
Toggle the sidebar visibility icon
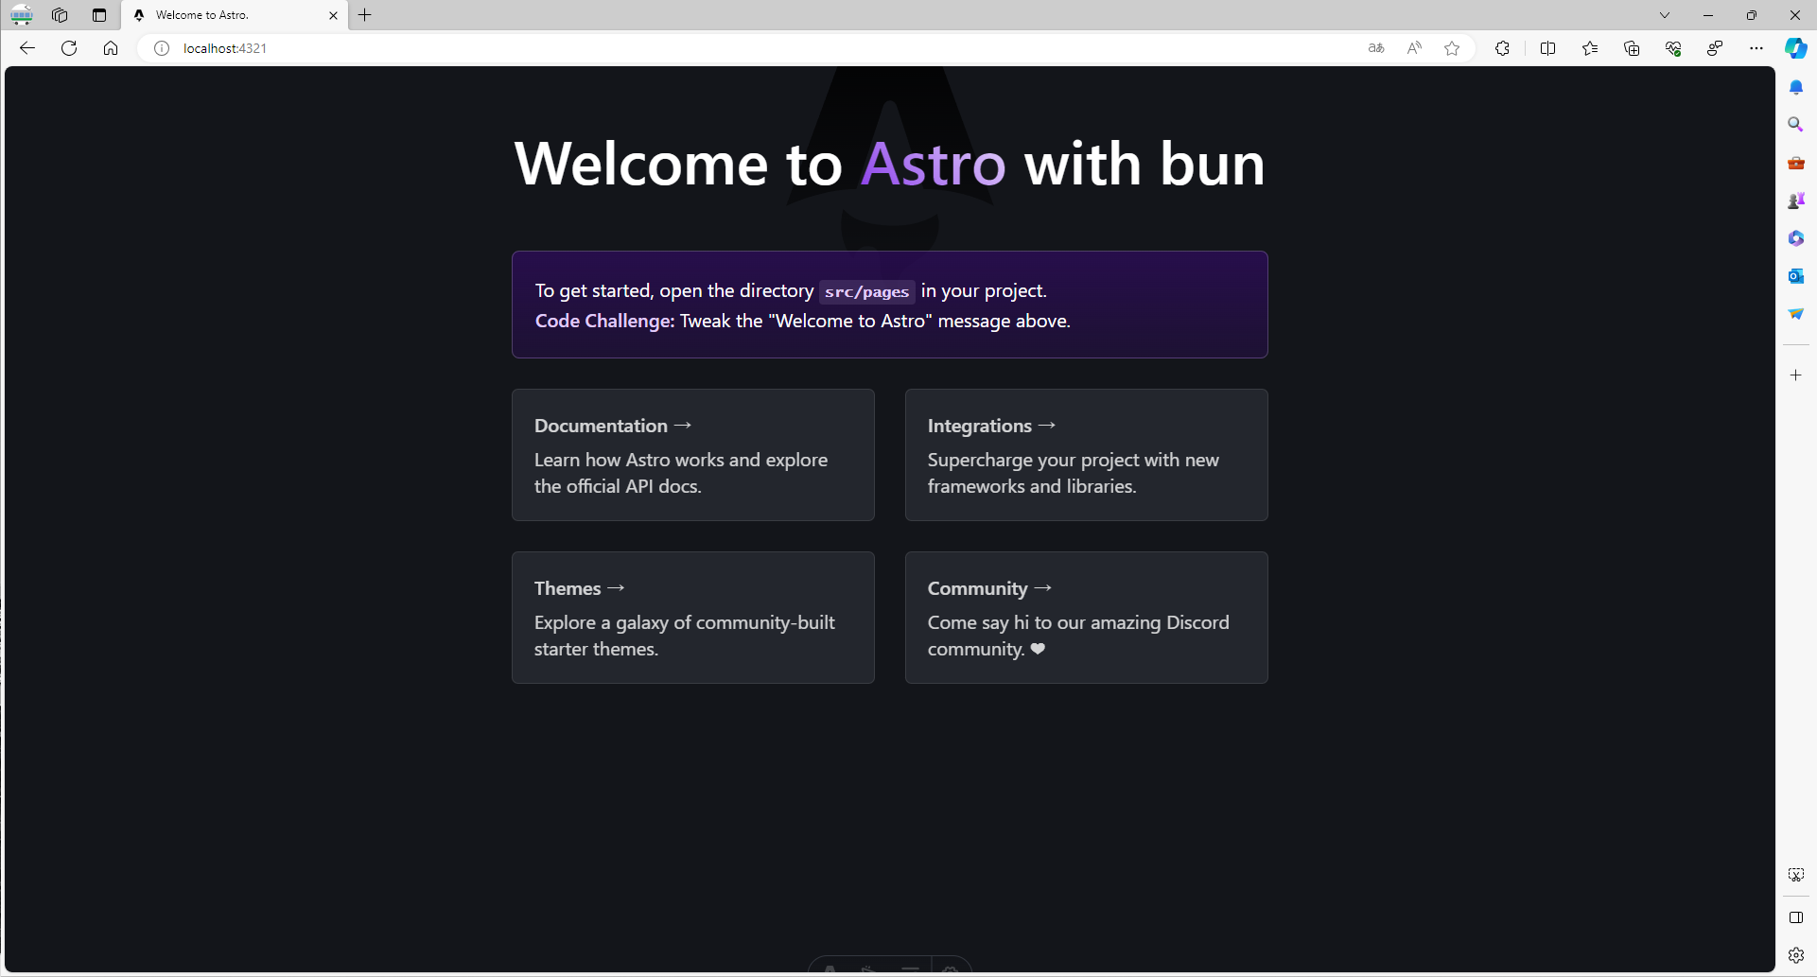pos(1796,917)
